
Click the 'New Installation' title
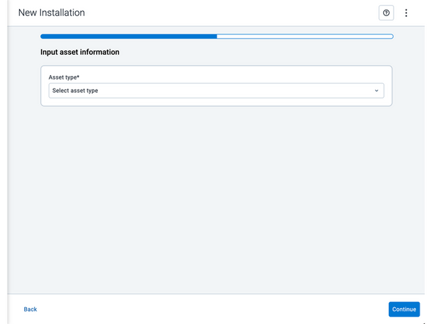click(x=52, y=12)
